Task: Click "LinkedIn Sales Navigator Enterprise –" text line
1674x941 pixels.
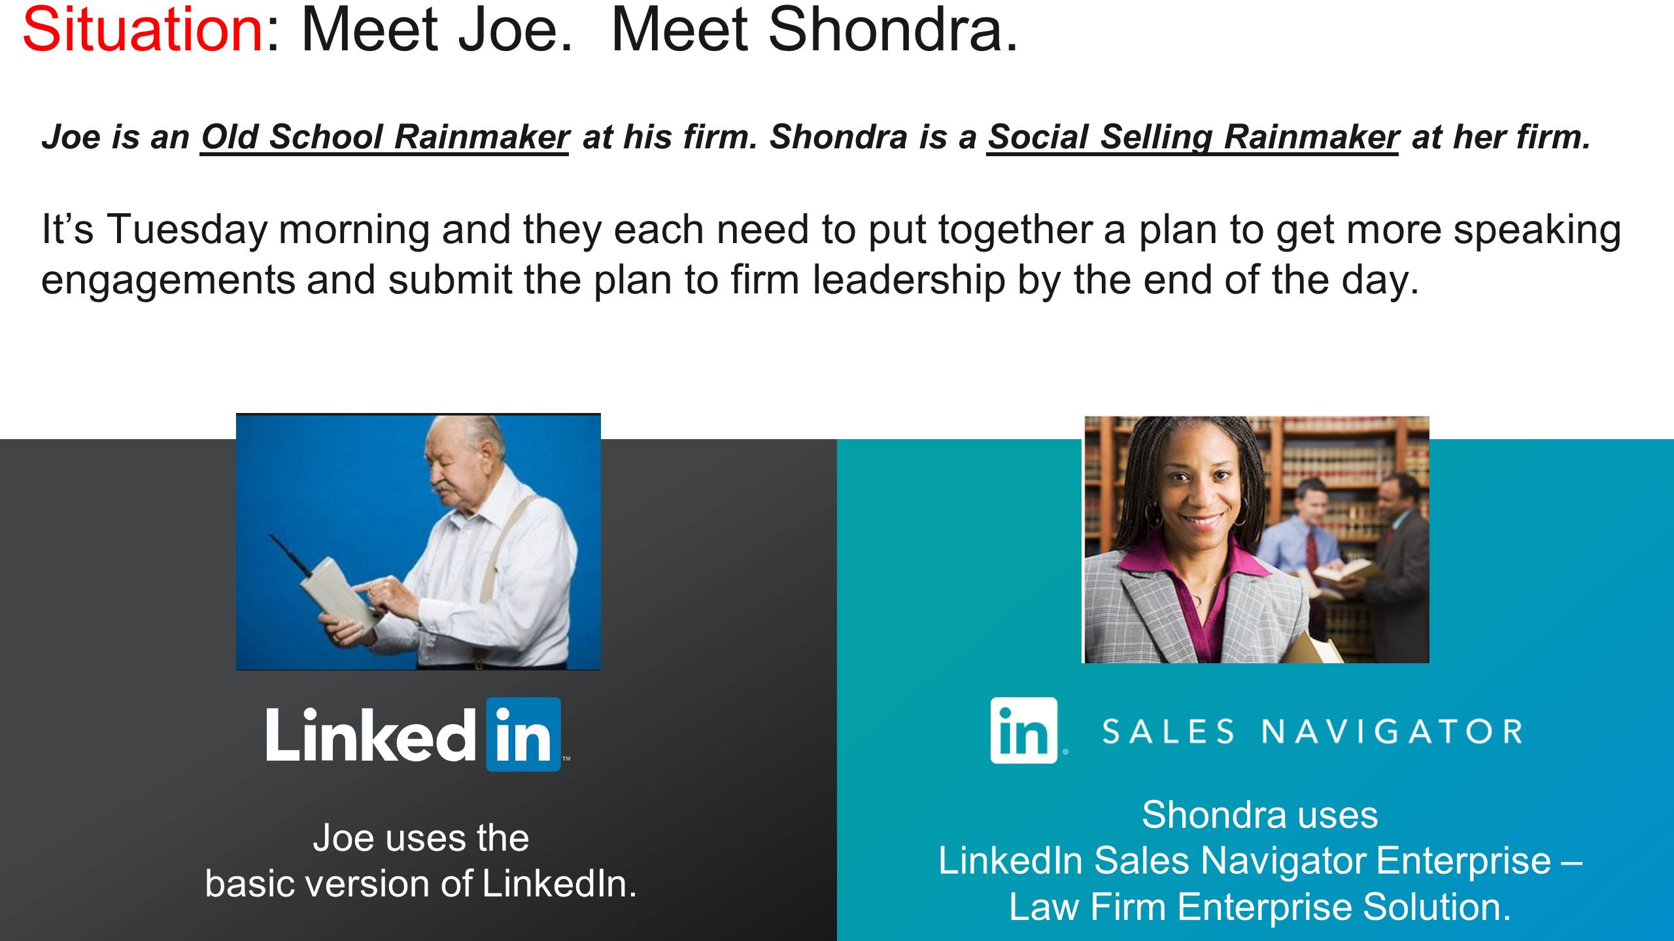Action: (1260, 860)
